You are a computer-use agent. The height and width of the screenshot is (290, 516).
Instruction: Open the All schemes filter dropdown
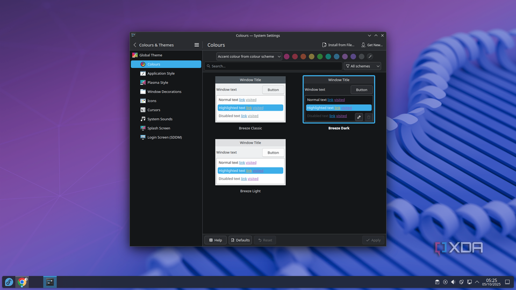pyautogui.click(x=362, y=66)
